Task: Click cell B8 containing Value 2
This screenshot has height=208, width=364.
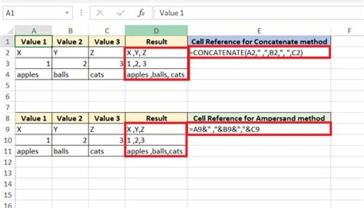Action: click(70, 118)
